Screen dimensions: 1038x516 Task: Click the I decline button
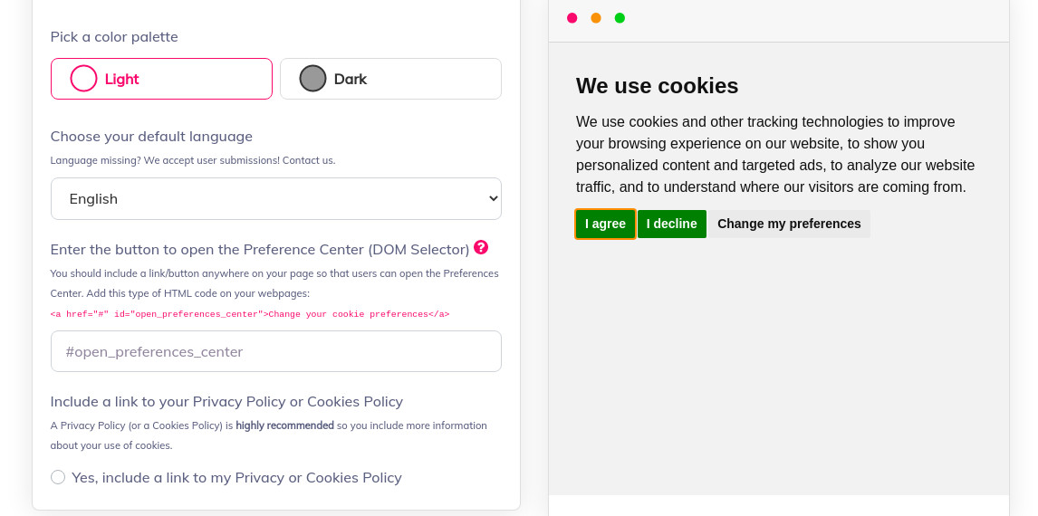671,224
